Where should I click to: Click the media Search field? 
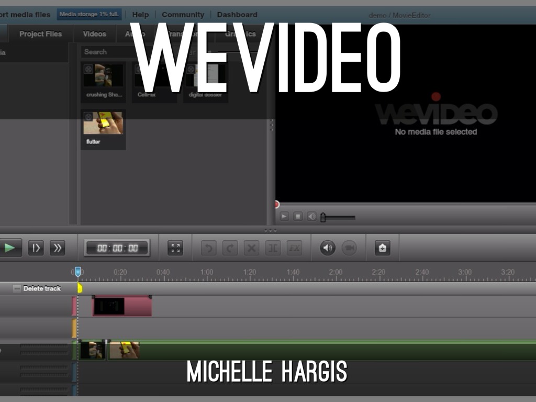point(105,52)
